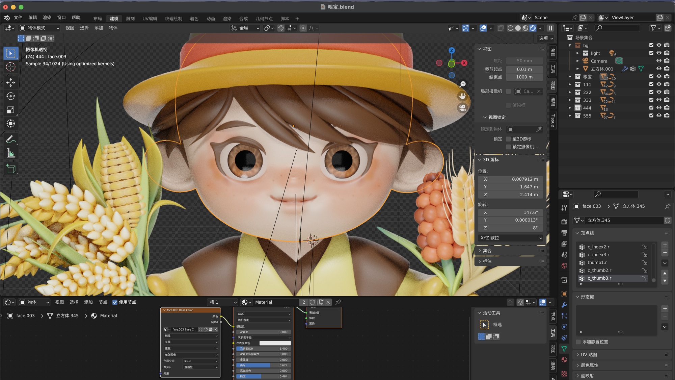Open the 编辑 menu
The height and width of the screenshot is (380, 675).
pos(32,18)
